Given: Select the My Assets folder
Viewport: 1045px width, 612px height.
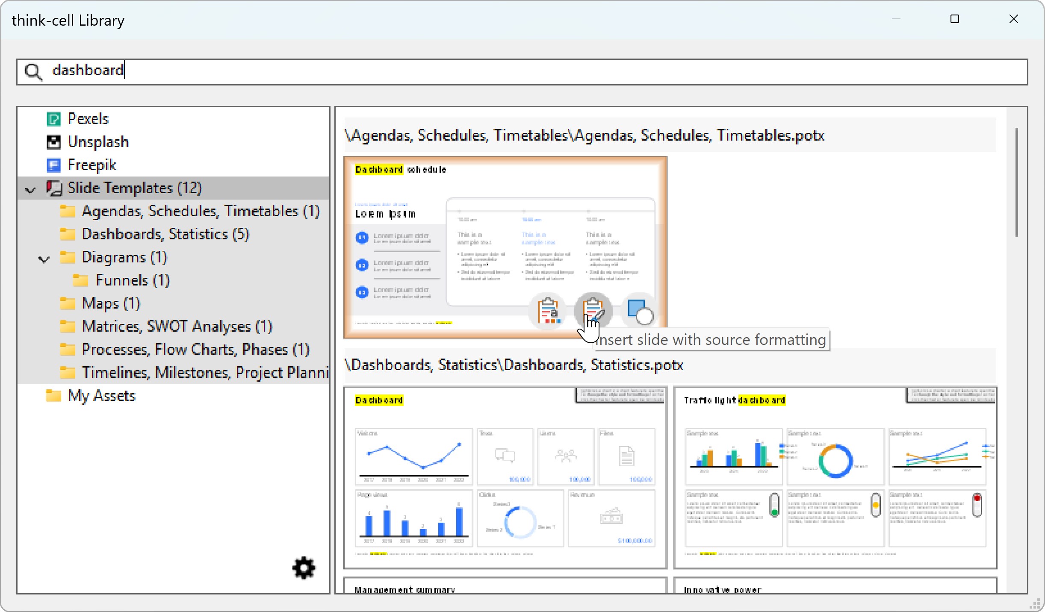Looking at the screenshot, I should pyautogui.click(x=101, y=396).
